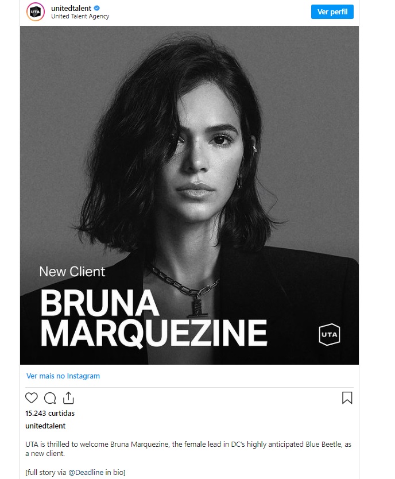Screen dimensions: 395x479
Task: Click the unitedtalent username in header
Action: coord(71,8)
